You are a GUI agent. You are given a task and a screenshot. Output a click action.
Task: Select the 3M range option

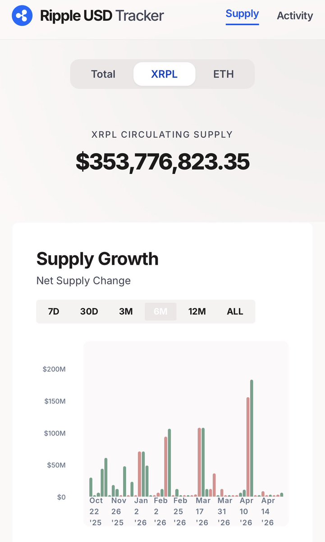(126, 312)
